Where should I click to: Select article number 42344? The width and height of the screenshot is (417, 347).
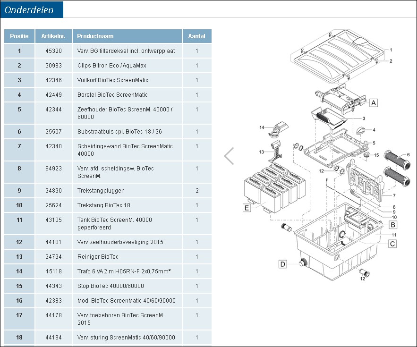pos(53,109)
